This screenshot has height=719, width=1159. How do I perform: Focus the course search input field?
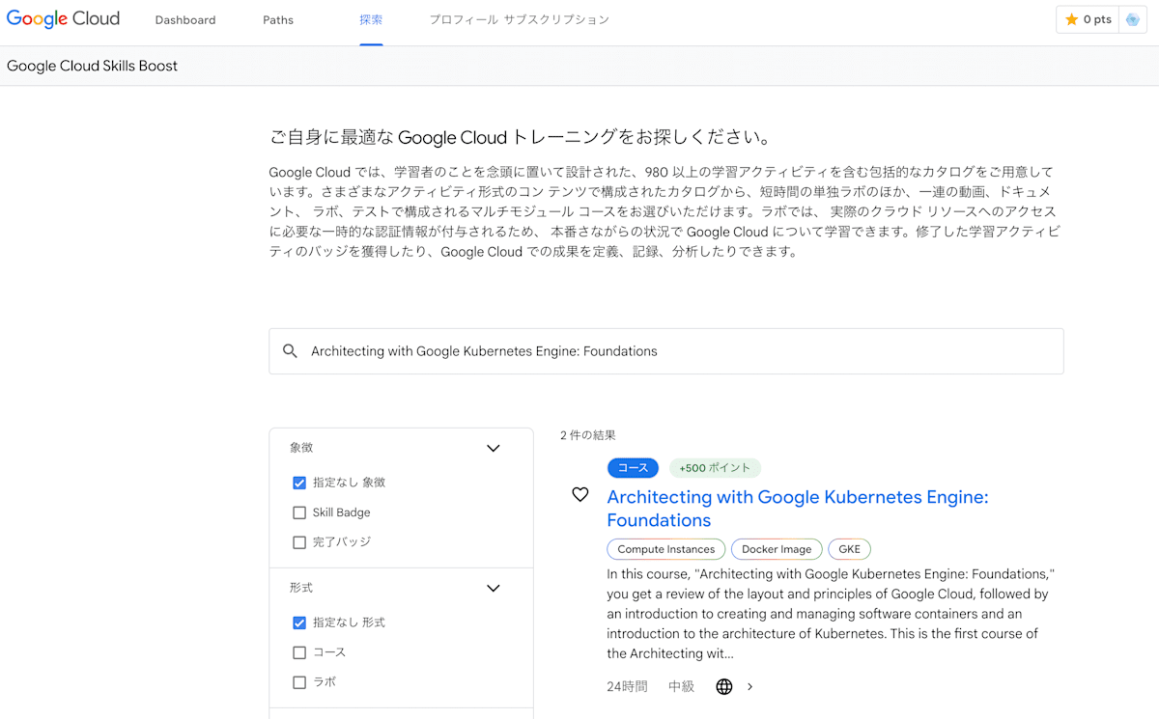666,351
